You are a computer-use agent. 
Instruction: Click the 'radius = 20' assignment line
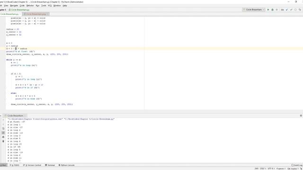point(13,29)
